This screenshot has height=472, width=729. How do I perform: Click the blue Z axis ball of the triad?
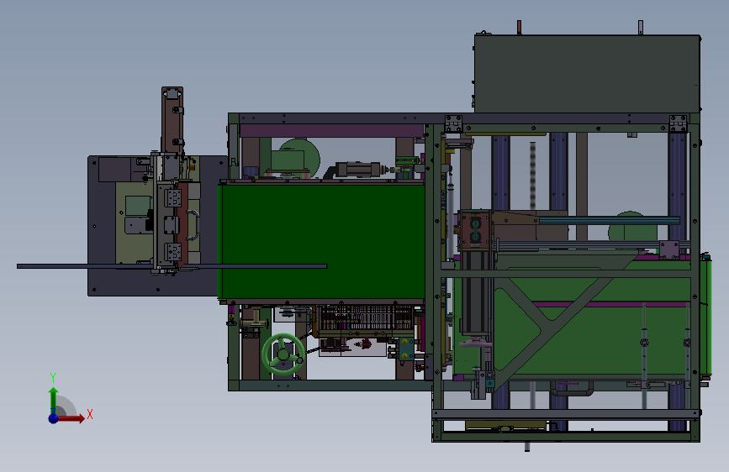click(x=53, y=418)
